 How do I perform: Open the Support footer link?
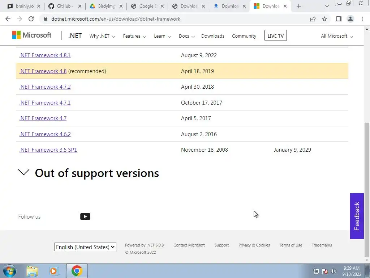[x=221, y=245]
